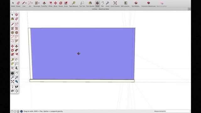Viewport: 201px width, 113px height.
Task: Select the Section Plane tool in side palette
Action: point(16,91)
